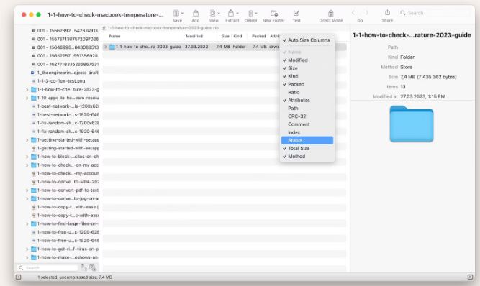This screenshot has width=480, height=286.
Task: Enable the Path column
Action: click(x=307, y=109)
